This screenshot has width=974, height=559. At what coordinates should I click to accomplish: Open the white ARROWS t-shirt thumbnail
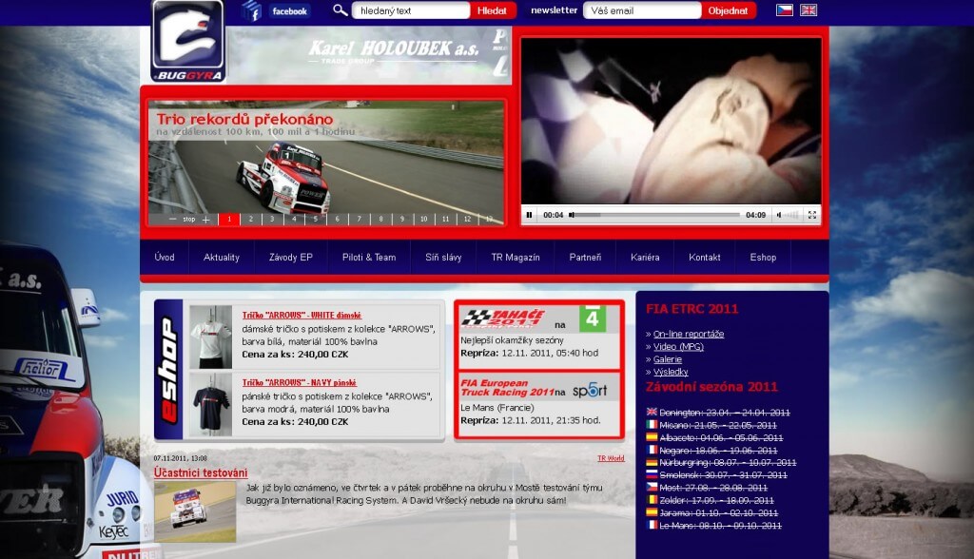tap(211, 336)
